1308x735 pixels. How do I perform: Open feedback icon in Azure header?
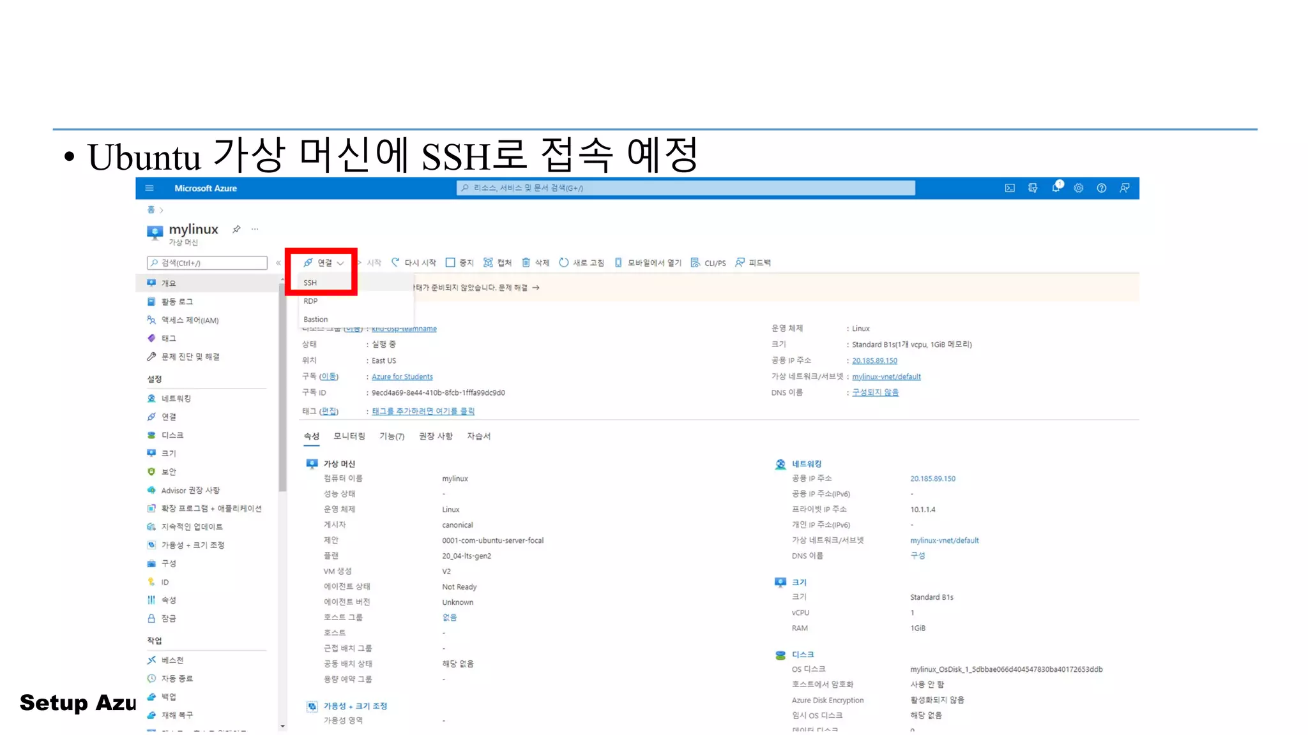[x=1125, y=188]
